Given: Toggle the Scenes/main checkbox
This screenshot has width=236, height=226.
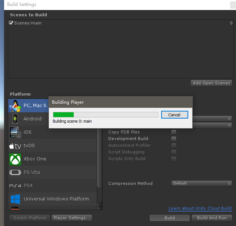Looking at the screenshot, I should click(11, 23).
